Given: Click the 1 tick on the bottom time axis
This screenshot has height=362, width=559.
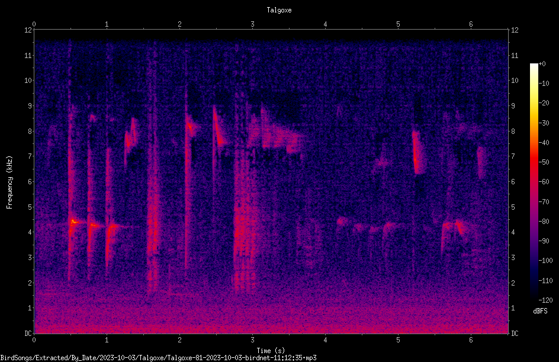Looking at the screenshot, I should tap(107, 340).
